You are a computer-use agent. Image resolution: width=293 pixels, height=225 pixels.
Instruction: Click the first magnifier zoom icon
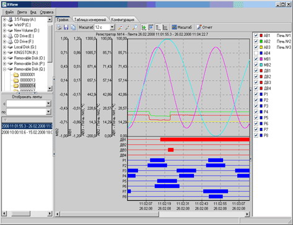[120, 27]
